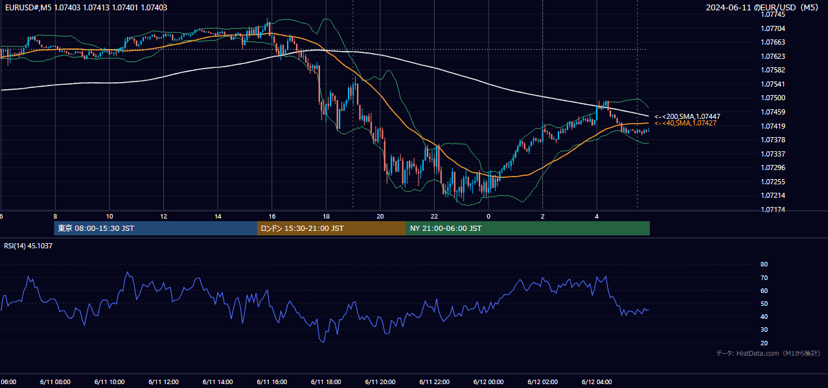828x388 pixels.
Task: Click the 200 SMA label 1.07447
Action: (687, 116)
